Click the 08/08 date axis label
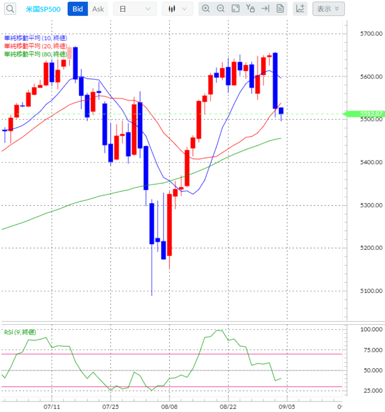This screenshot has width=385, height=412. pyautogui.click(x=169, y=407)
